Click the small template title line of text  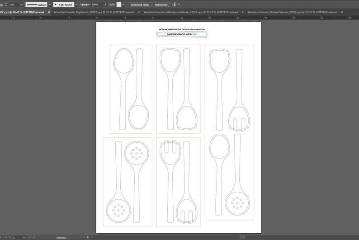(182, 29)
